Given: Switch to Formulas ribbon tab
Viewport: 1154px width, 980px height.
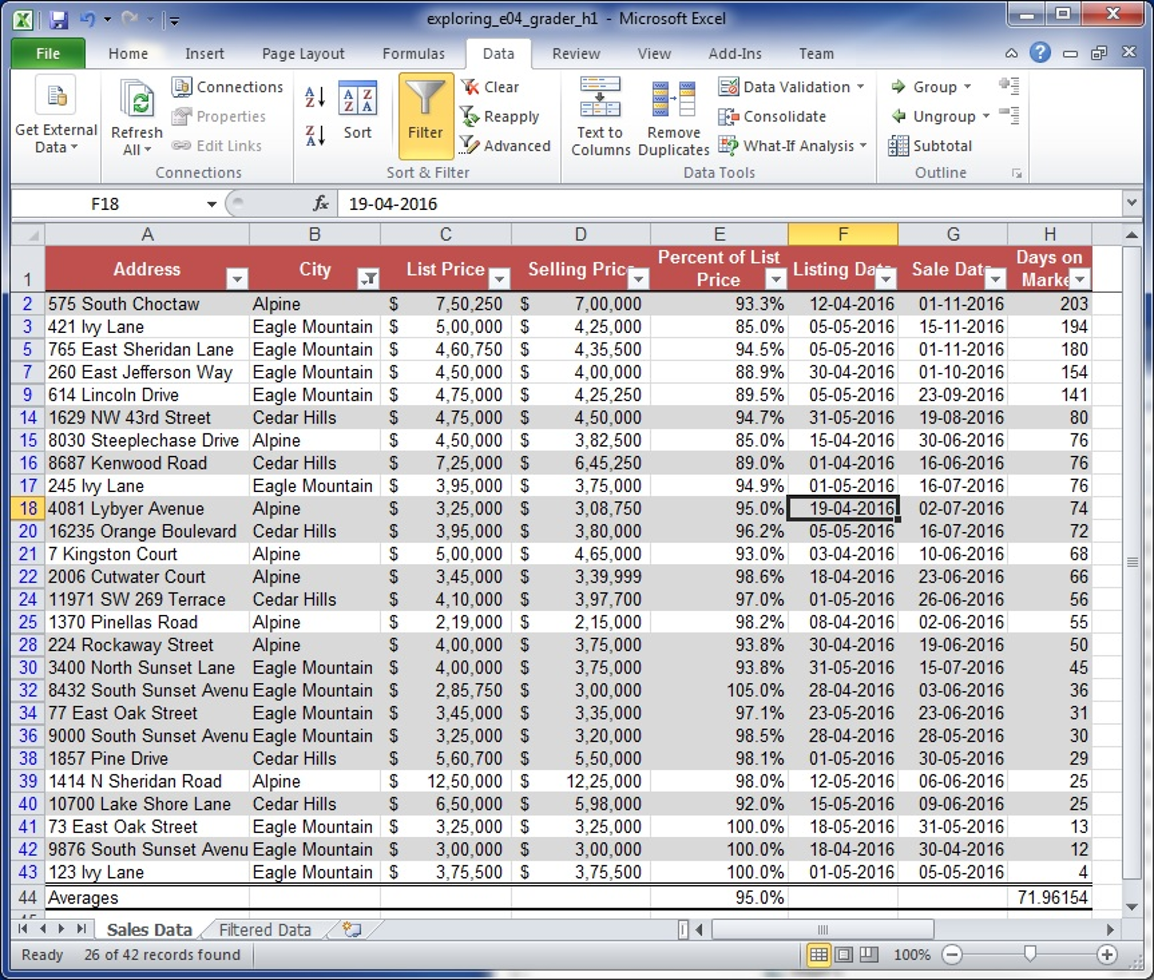Looking at the screenshot, I should [x=413, y=54].
